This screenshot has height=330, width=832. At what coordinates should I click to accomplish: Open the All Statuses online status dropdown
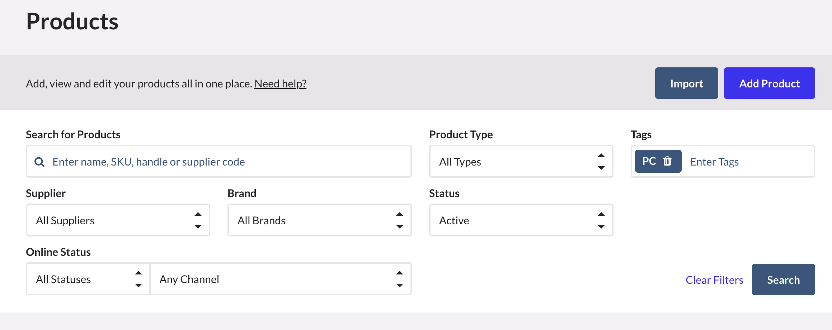click(x=88, y=279)
